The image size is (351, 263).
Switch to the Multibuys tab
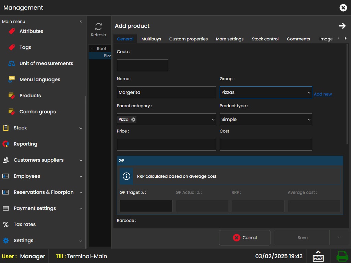(x=151, y=39)
